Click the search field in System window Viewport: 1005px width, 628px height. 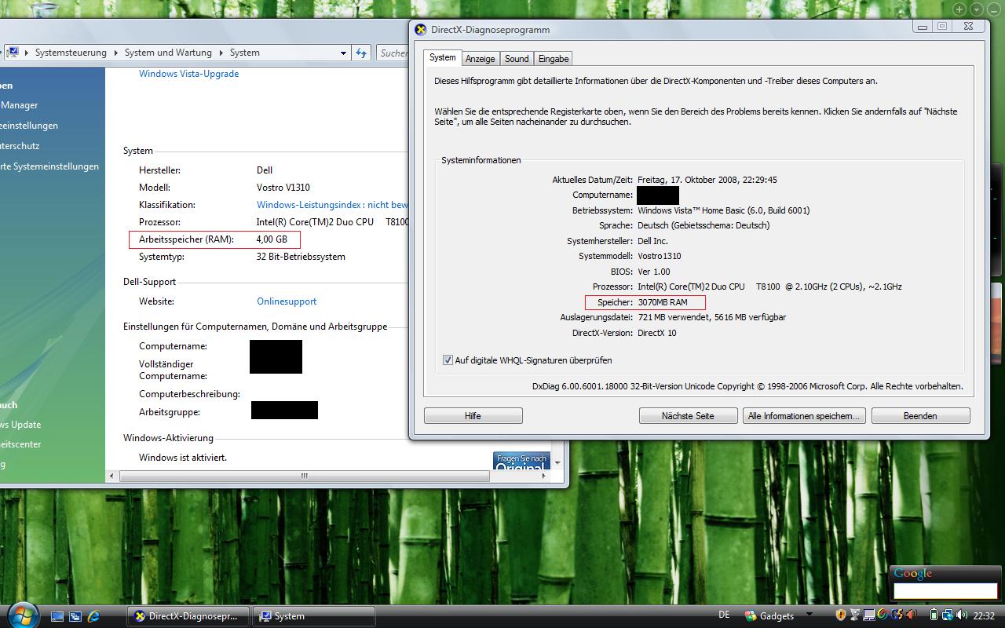[393, 53]
